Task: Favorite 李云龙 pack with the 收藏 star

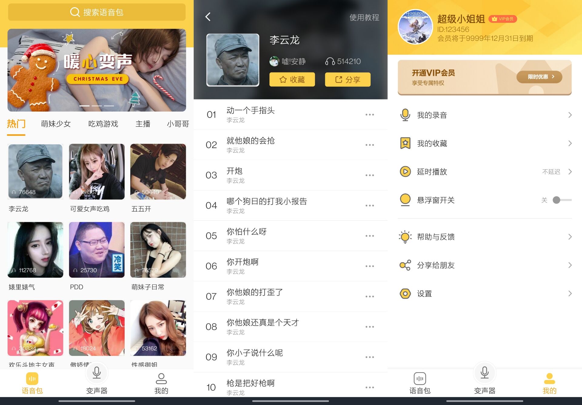Action: click(x=292, y=79)
